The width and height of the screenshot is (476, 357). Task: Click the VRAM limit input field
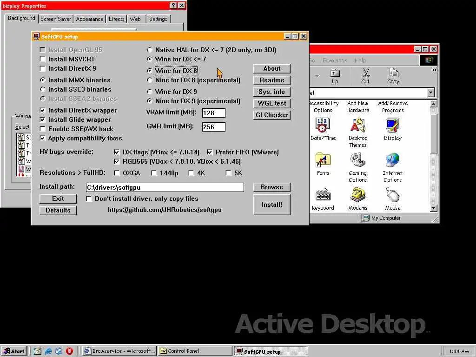[x=214, y=113]
